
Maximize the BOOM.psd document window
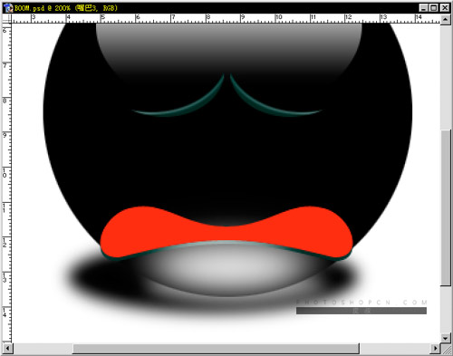click(434, 8)
